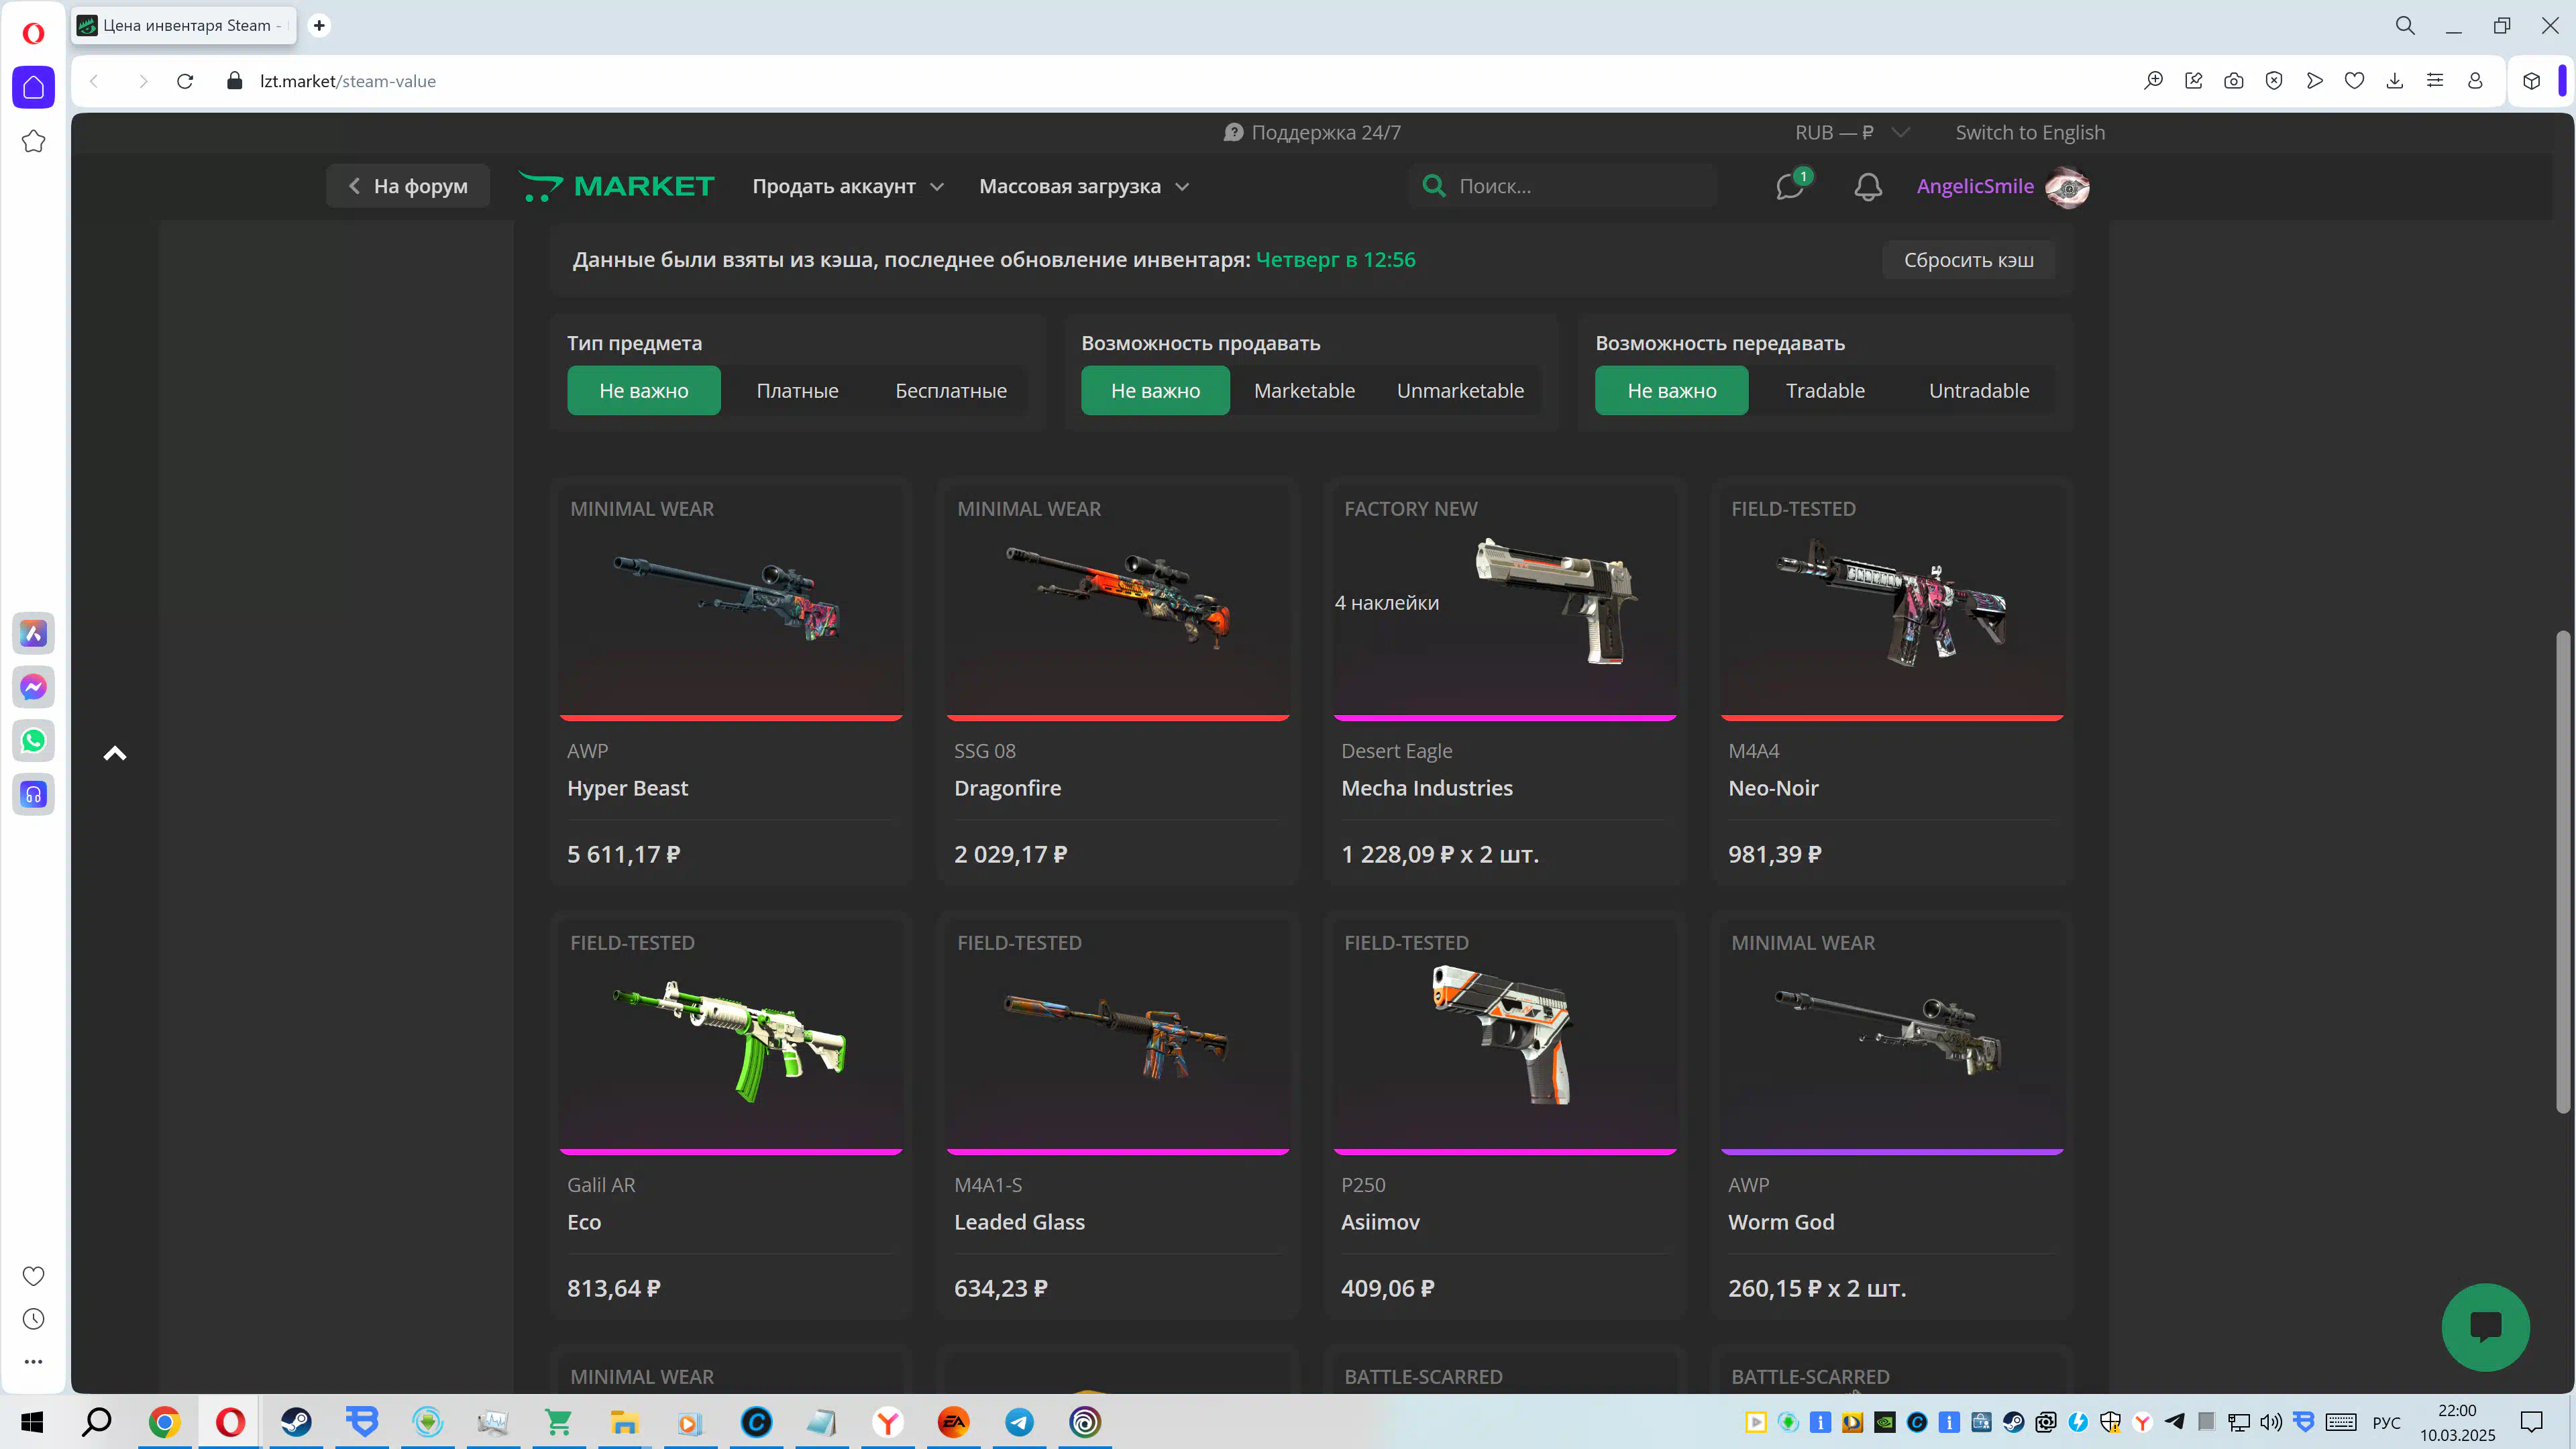Open downloads icon in browser toolbar

(x=2395, y=81)
